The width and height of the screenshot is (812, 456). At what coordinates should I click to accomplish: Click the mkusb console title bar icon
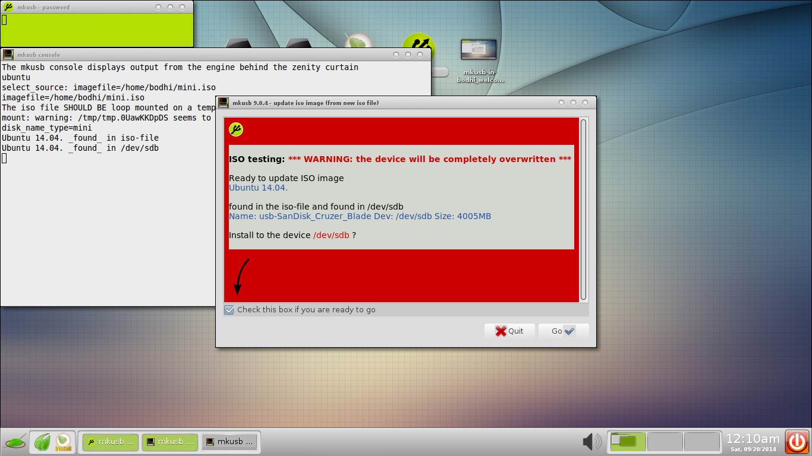click(8, 55)
